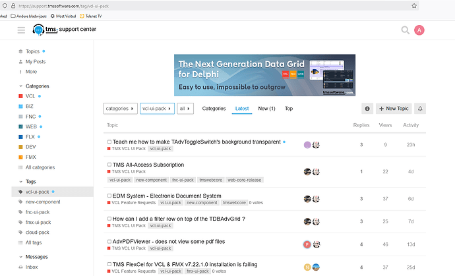
Task: Open AdvPDFViewer pdf files topic
Action: click(169, 242)
